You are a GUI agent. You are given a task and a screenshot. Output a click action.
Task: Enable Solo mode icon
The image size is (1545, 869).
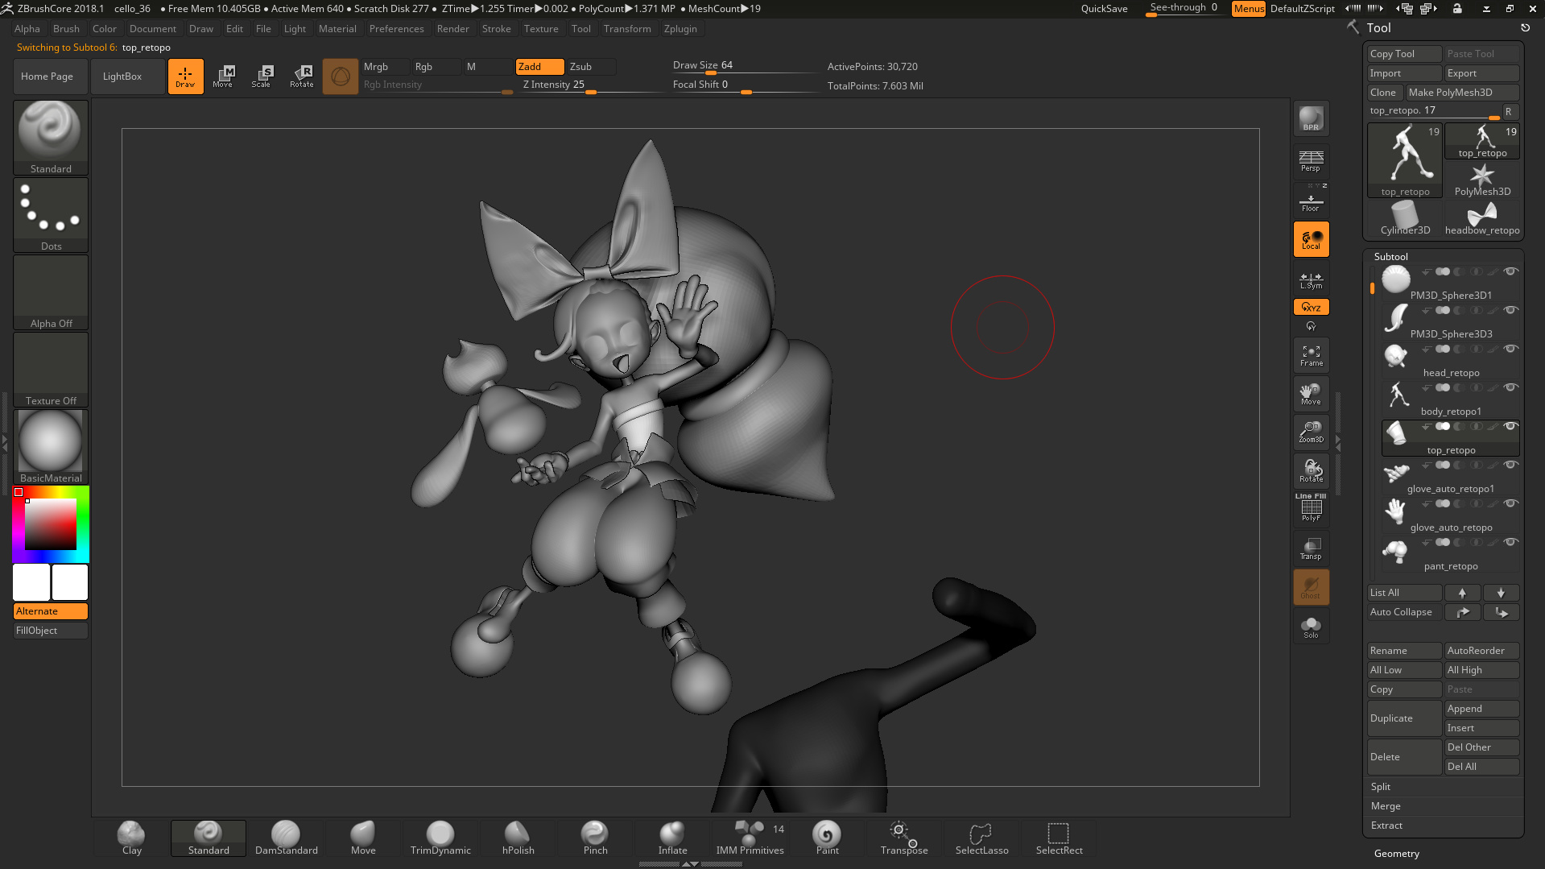click(x=1311, y=627)
